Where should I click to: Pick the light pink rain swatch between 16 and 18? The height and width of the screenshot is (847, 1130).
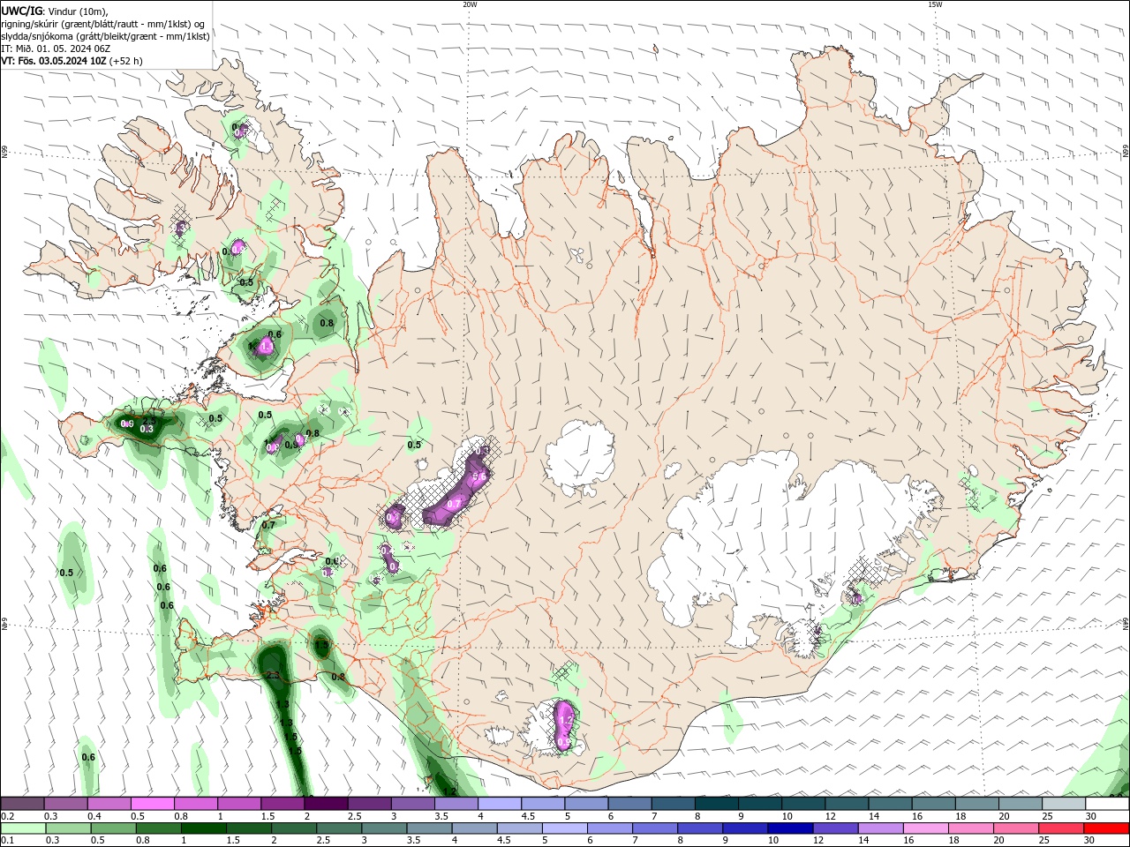click(x=925, y=828)
